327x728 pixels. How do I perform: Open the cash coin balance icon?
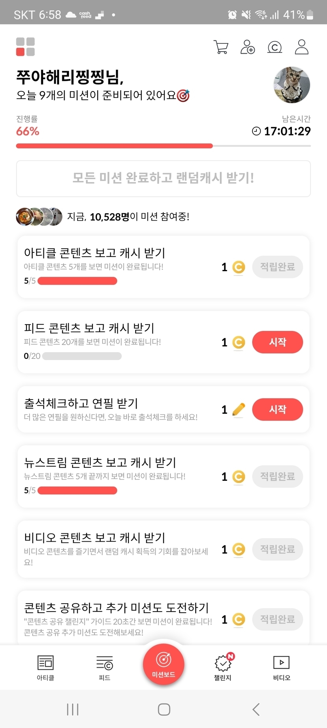tap(275, 47)
